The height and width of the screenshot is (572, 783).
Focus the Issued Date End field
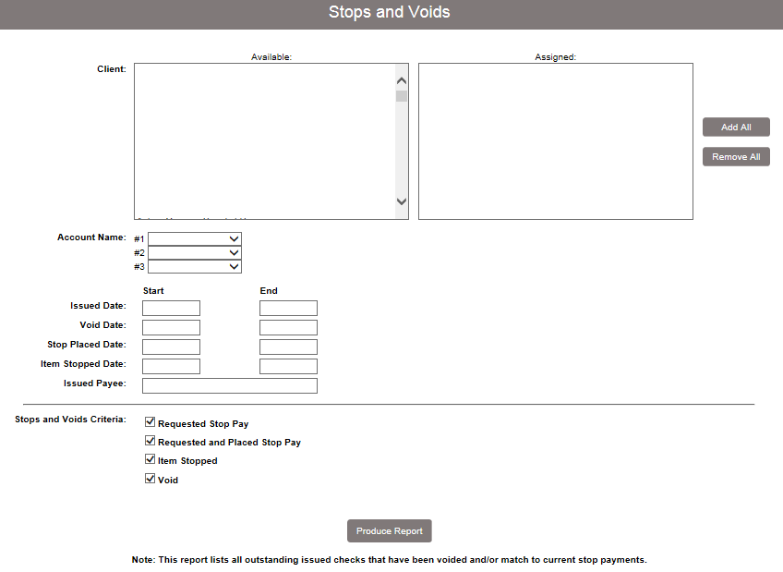(289, 309)
